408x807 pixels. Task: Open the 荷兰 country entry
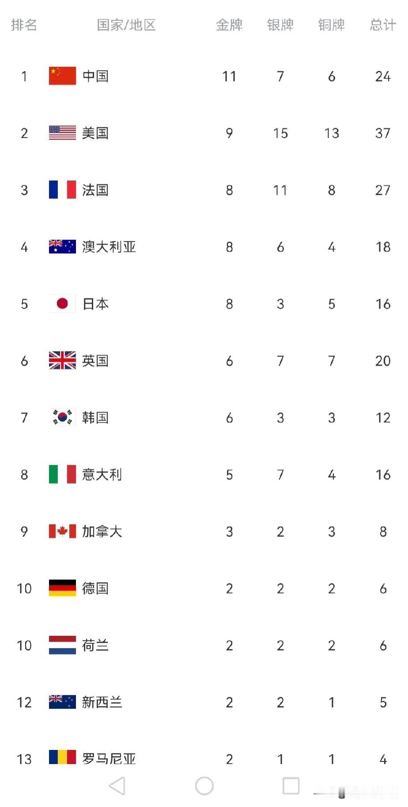coord(204,645)
